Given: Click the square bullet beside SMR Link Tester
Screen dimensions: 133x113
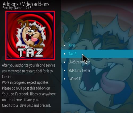Looking at the screenshot, I should 65,70.
